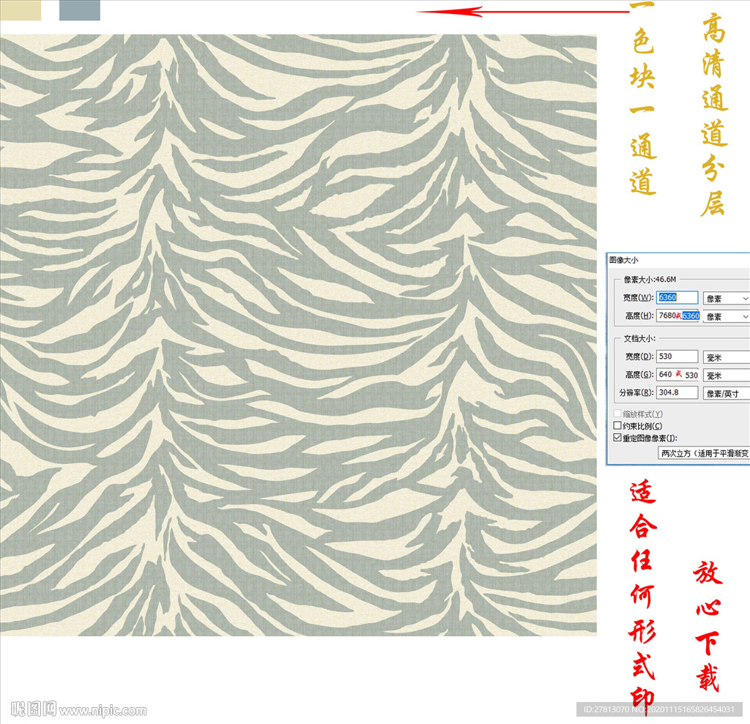Open the 毫米 unit dropdown for document height
Screen dimensions: 750x724
pyautogui.click(x=726, y=376)
